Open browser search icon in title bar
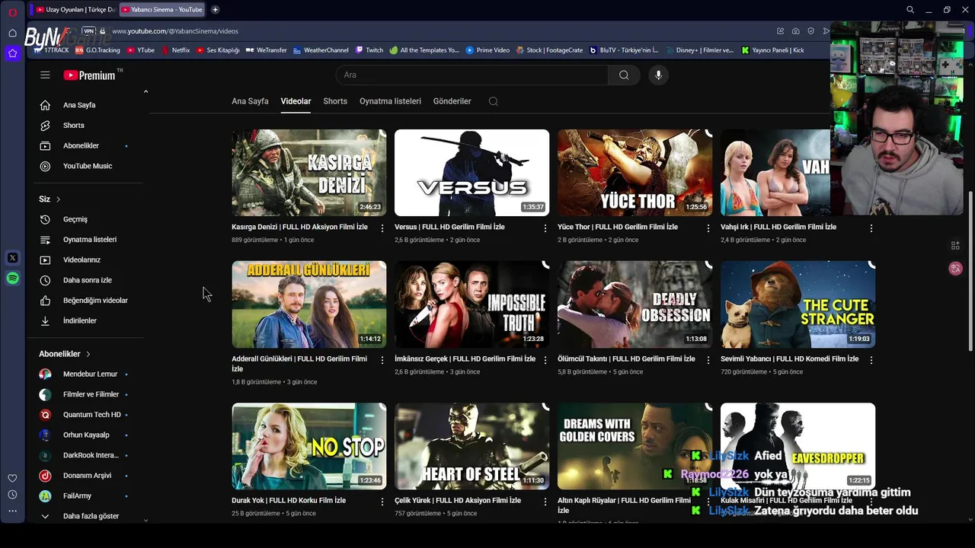The image size is (975, 548). (910, 10)
